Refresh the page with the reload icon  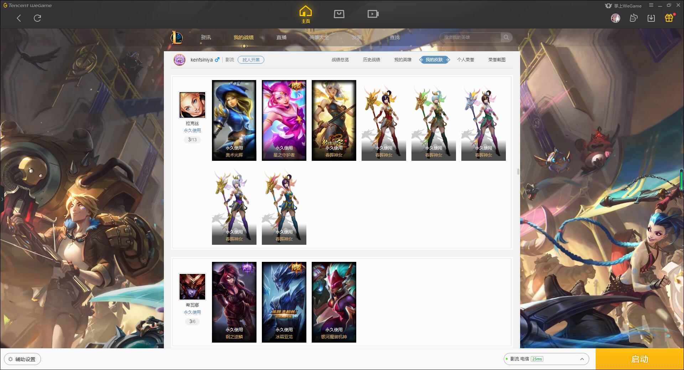tap(37, 18)
